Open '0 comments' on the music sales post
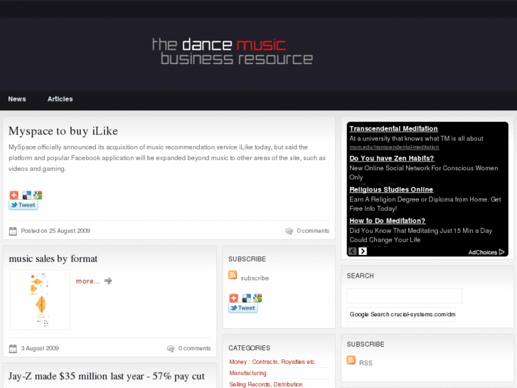The height and width of the screenshot is (388, 517). (195, 348)
